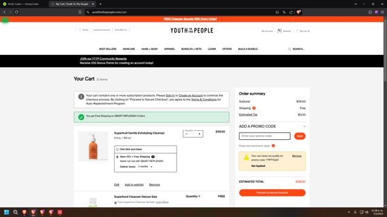Open HAND + BODY navigation menu
This screenshot has height=217, width=387.
[149, 49]
